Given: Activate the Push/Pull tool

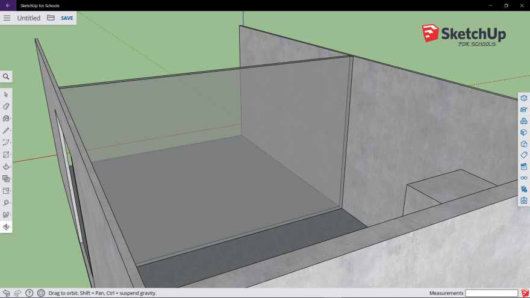Looking at the screenshot, I should click(x=6, y=167).
